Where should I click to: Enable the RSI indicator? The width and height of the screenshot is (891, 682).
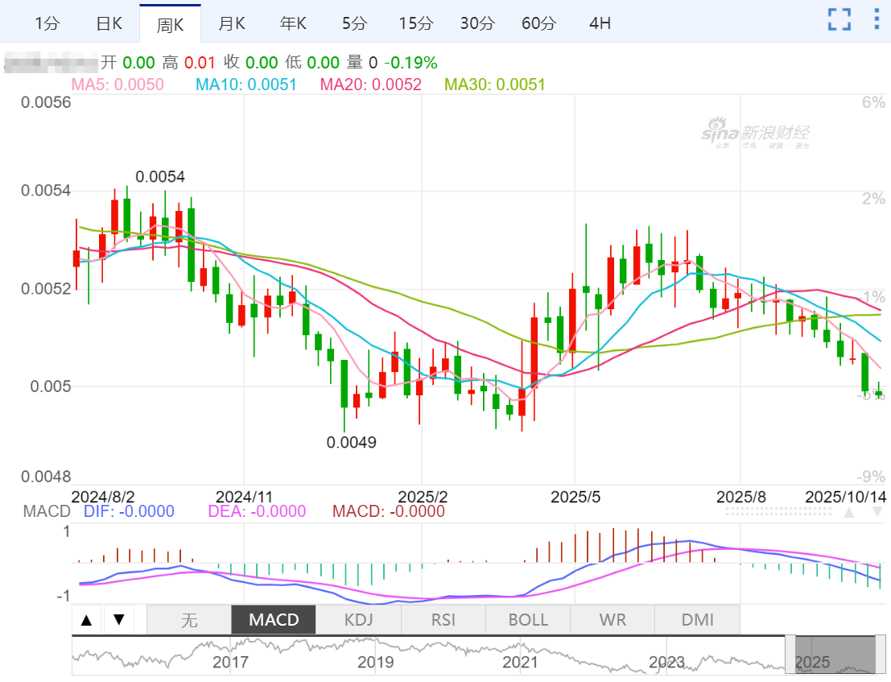pos(443,620)
